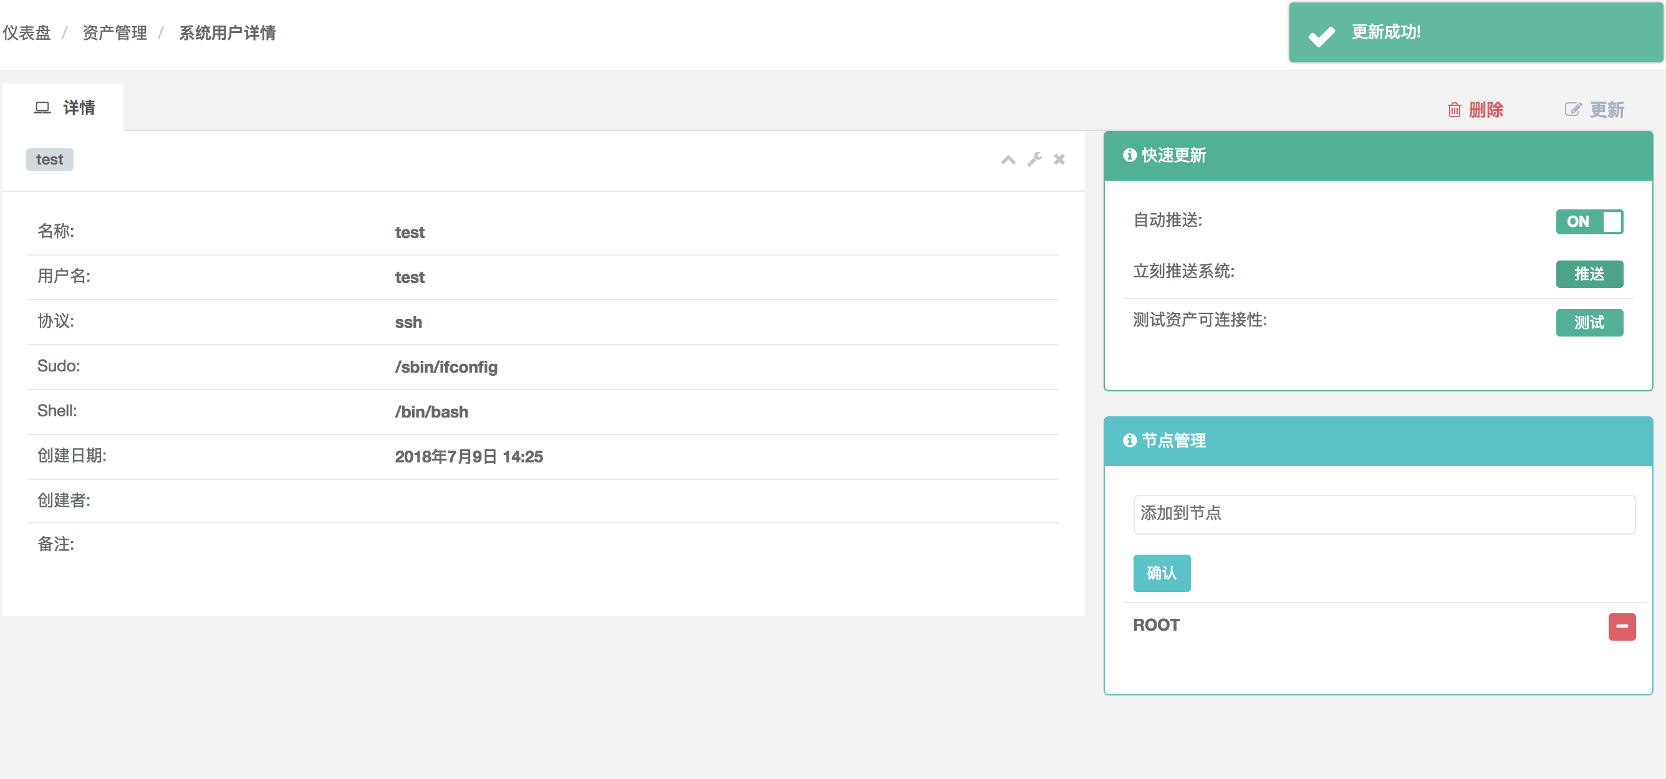
Task: Navigate to 资产管理 via breadcrumb
Action: pos(114,32)
